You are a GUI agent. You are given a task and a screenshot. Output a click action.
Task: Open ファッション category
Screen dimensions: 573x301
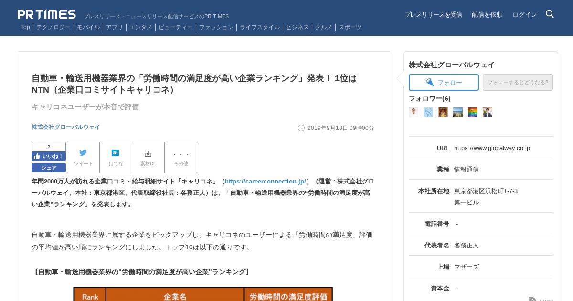click(x=216, y=27)
